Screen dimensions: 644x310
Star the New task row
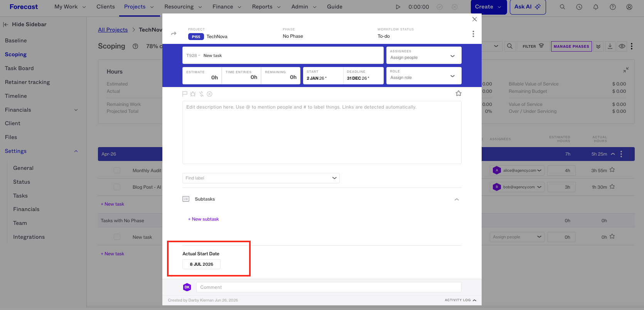612,236
